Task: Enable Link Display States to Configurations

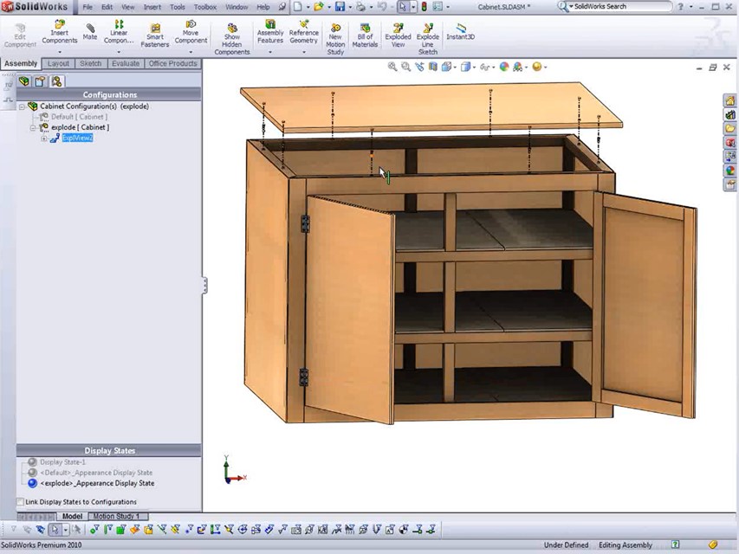Action: coord(21,502)
